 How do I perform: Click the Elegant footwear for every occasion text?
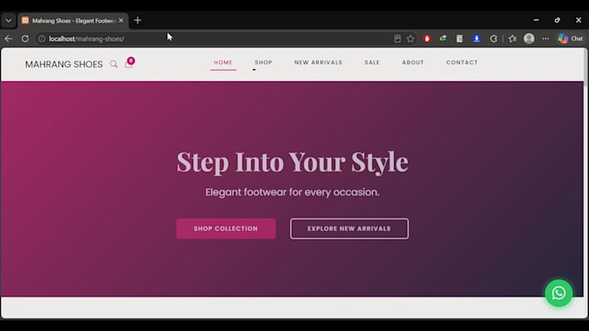coord(292,192)
